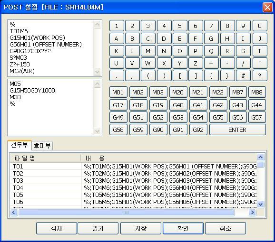Insert the G54 code button
Image resolution: width=275 pixels, height=242 pixels.
tap(198, 117)
